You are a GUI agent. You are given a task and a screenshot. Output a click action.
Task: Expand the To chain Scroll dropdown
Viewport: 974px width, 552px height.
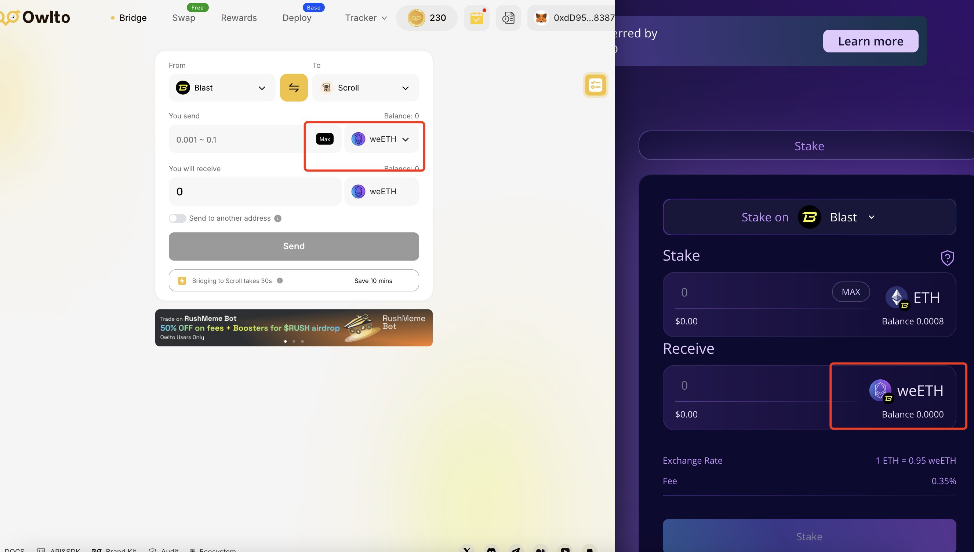[365, 88]
